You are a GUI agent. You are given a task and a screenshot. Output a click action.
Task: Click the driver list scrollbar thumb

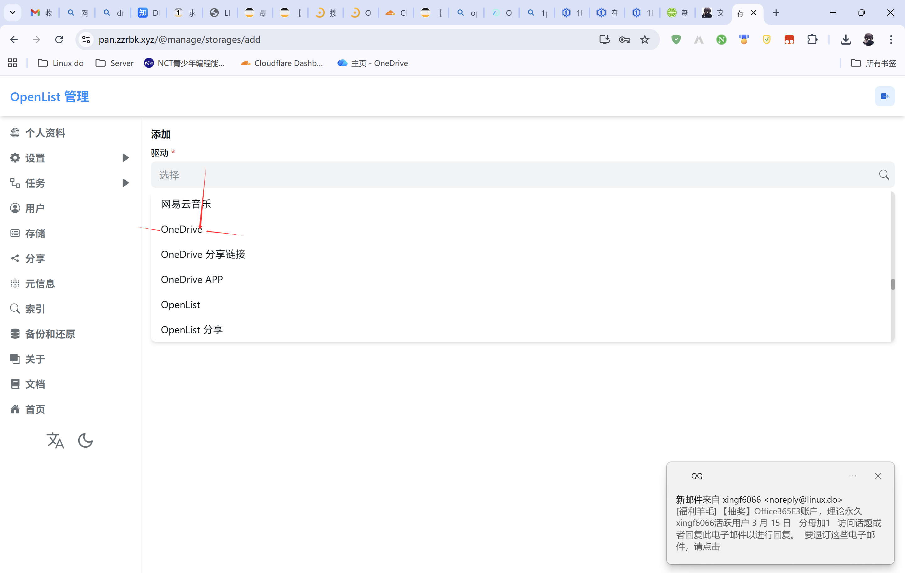click(893, 284)
